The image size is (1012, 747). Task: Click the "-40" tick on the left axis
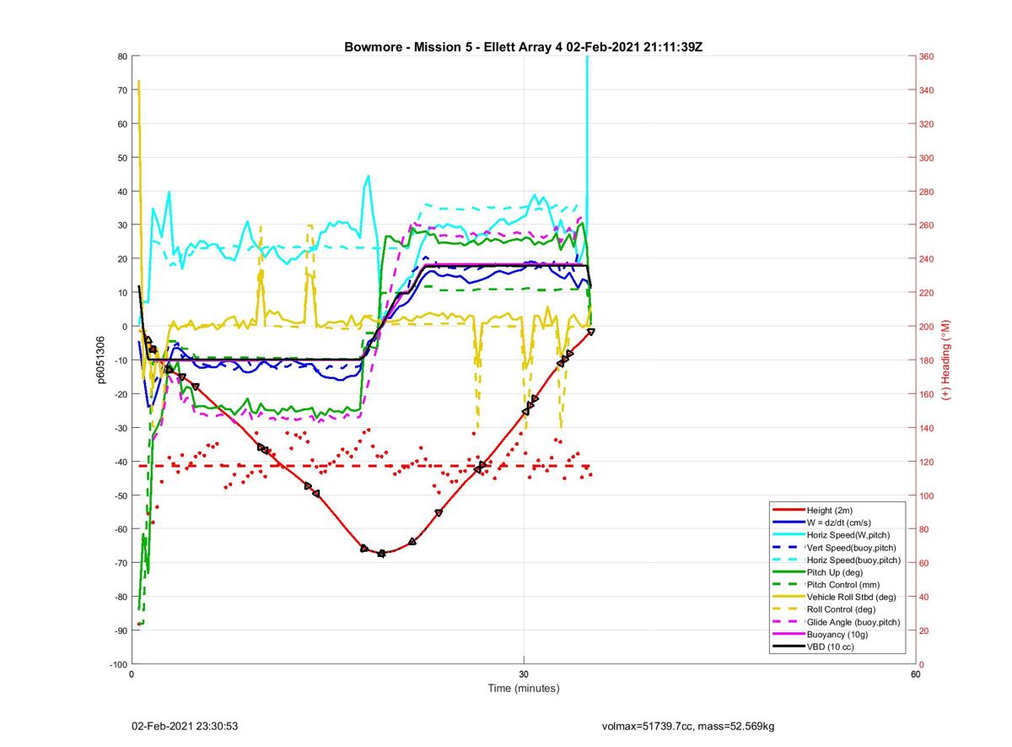[x=121, y=462]
